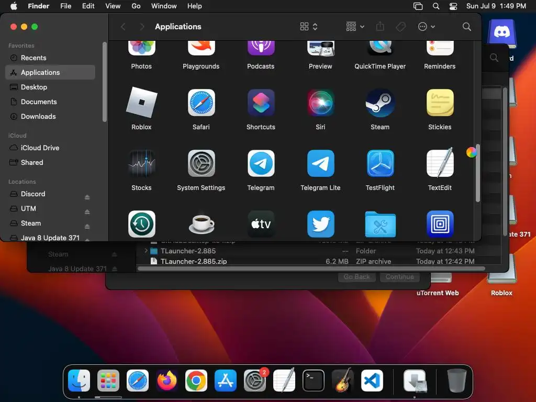Click the sidebar vertical scrollbar
The height and width of the screenshot is (402, 536).
pyautogui.click(x=104, y=82)
